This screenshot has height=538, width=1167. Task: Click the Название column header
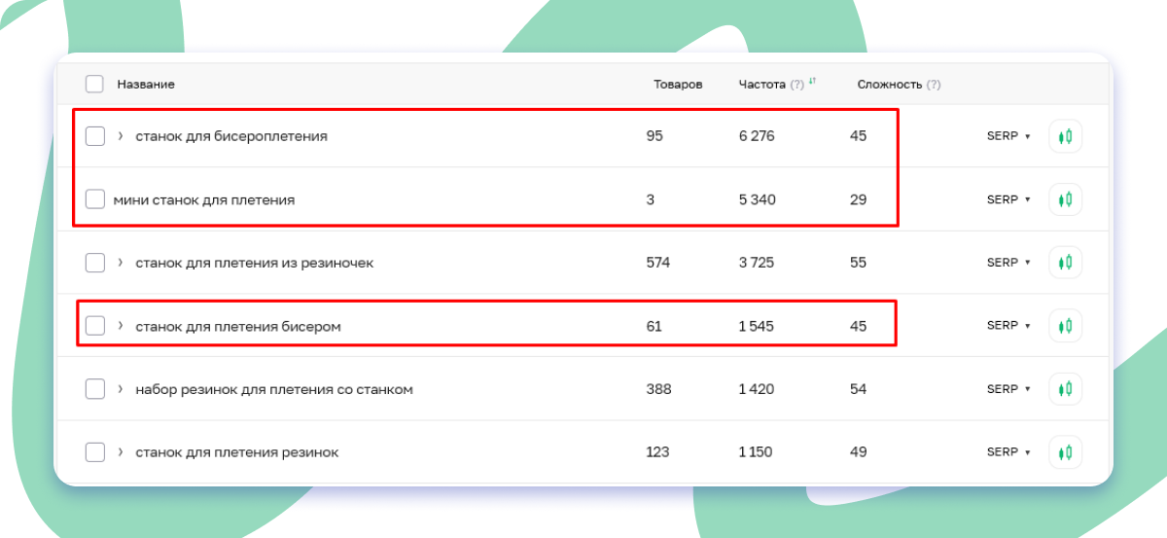coord(146,85)
